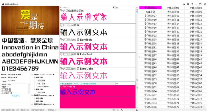The height and width of the screenshot is (112, 208).
Task: Select 造字工房 in the folder tree
Action: [42, 84]
